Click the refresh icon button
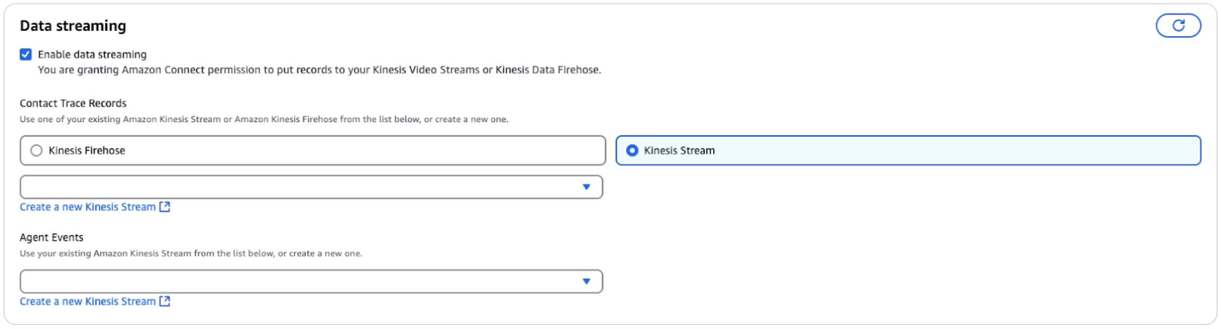This screenshot has height=329, width=1221. point(1178,25)
